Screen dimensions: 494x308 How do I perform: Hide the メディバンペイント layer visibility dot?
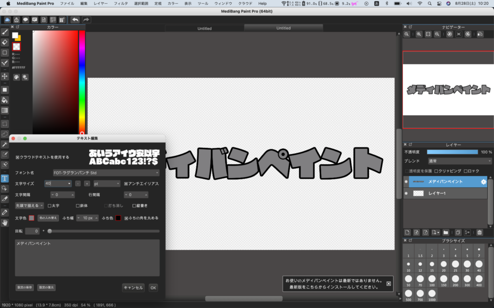click(406, 181)
